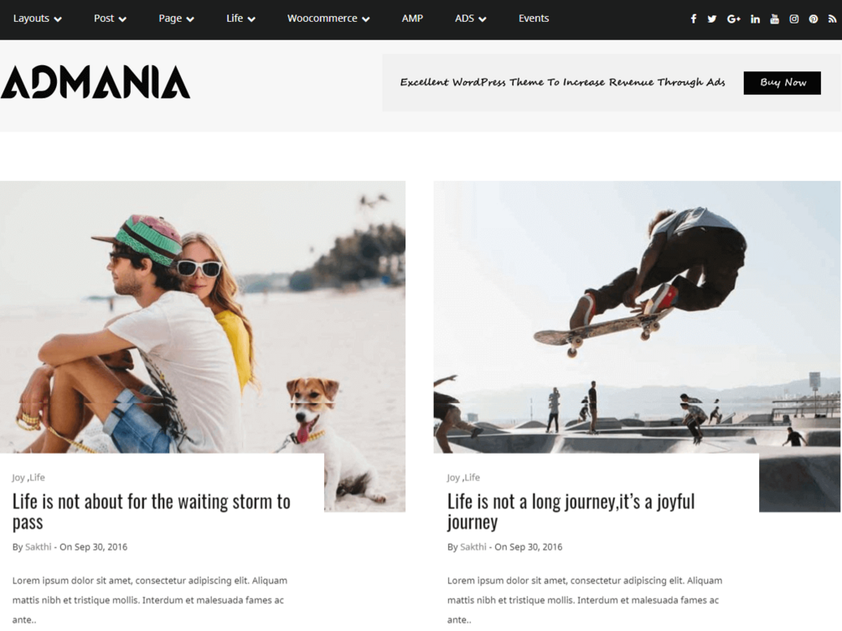842x631 pixels.
Task: Expand the Layouts dropdown menu
Action: 37,18
